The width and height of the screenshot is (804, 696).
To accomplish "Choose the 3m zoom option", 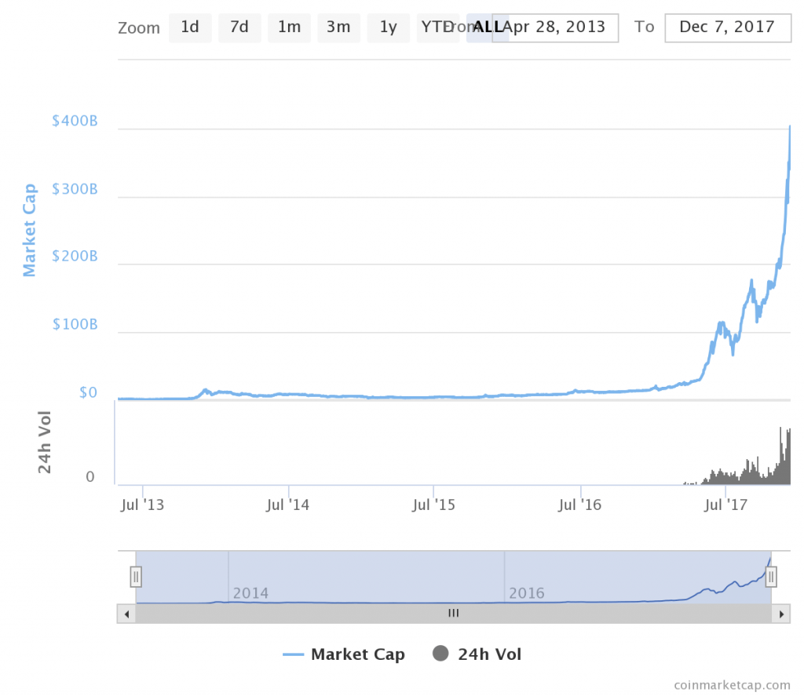I will 338,27.
